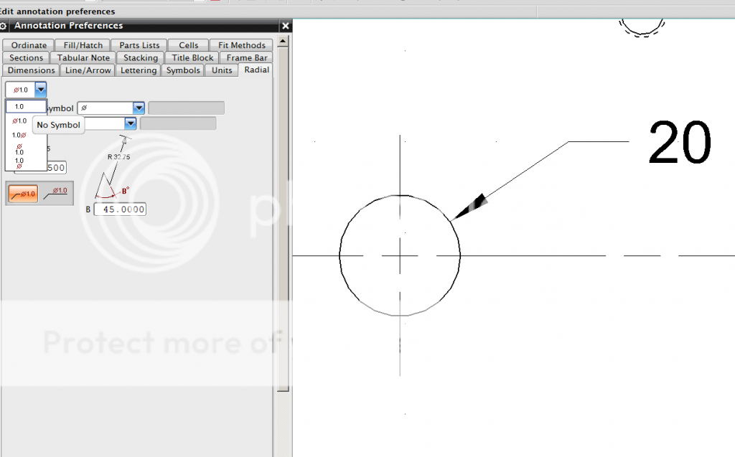Click the Annotation Preferences vertical scrollbar

pyautogui.click(x=283, y=218)
